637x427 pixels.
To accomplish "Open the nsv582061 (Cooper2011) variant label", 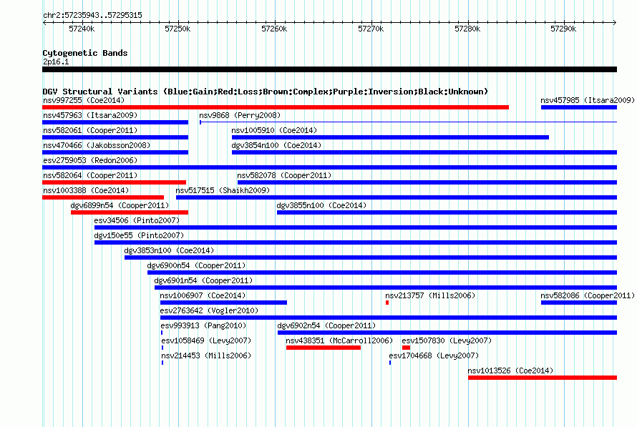I will coord(90,130).
